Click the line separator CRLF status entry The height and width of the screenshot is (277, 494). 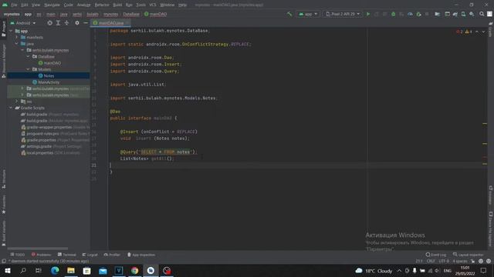(431, 261)
